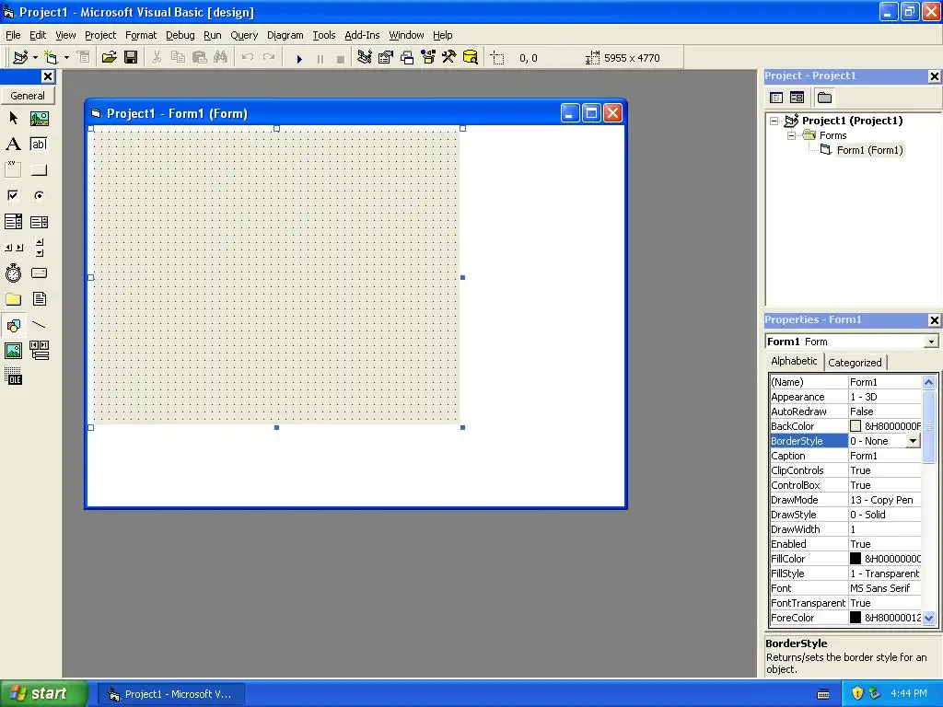Select the Data control tool
943x707 pixels.
tap(39, 351)
